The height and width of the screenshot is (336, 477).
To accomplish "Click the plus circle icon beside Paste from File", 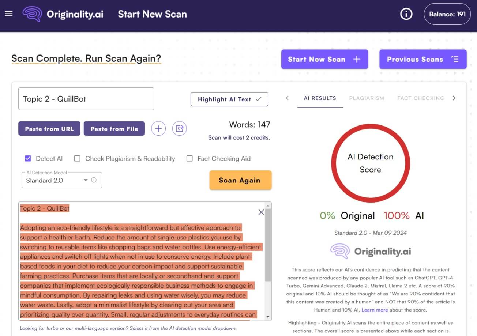I will (x=158, y=129).
